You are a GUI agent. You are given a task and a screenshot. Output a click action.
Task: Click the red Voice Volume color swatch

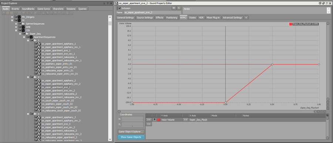coord(159,120)
